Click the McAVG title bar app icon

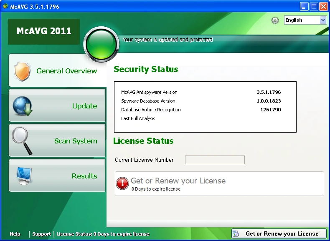(x=5, y=6)
